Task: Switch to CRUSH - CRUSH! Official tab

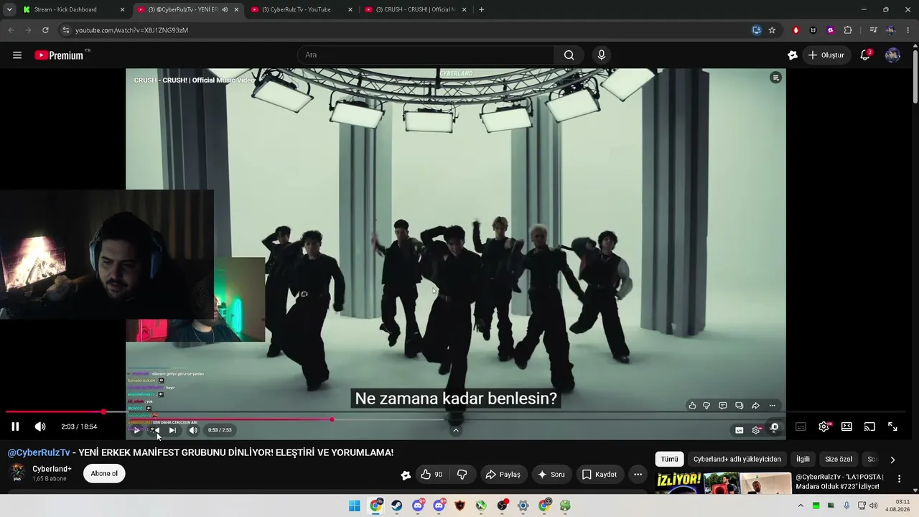Action: pyautogui.click(x=415, y=9)
